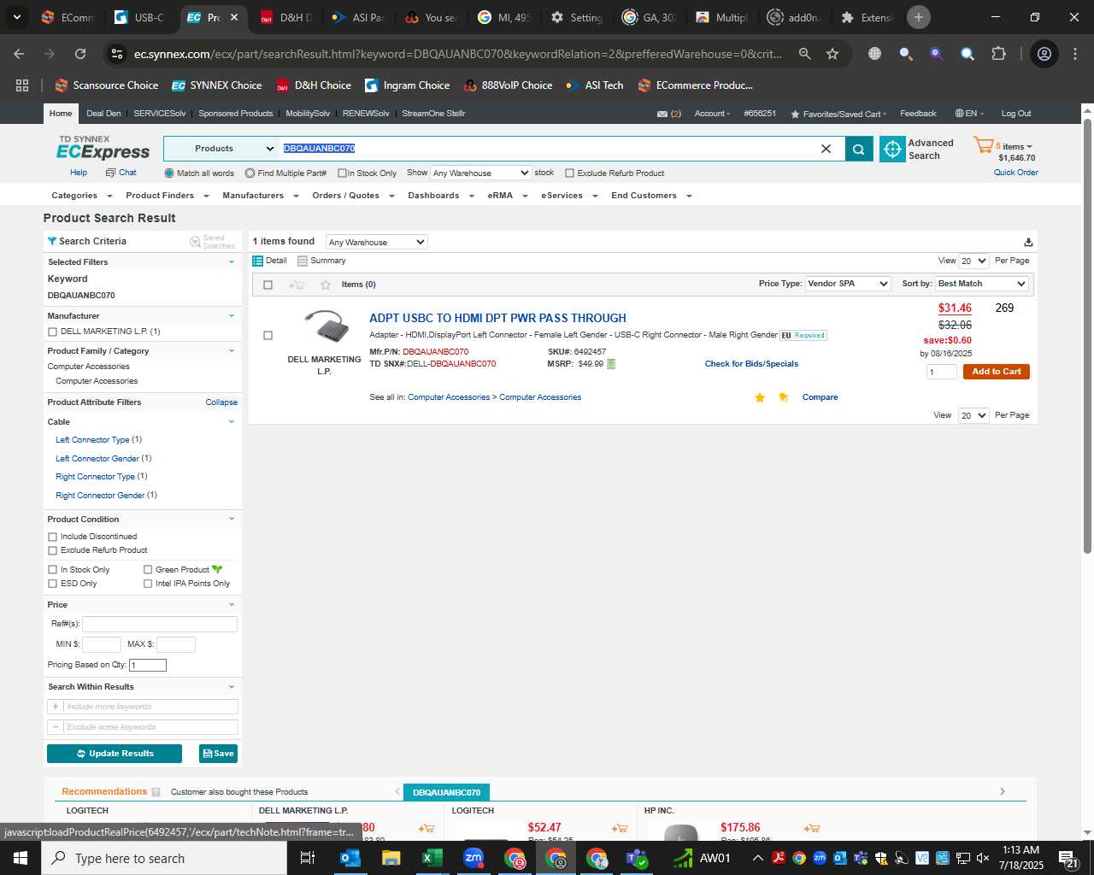Open top View 20 per page dropdown
The width and height of the screenshot is (1094, 875).
coord(973,261)
